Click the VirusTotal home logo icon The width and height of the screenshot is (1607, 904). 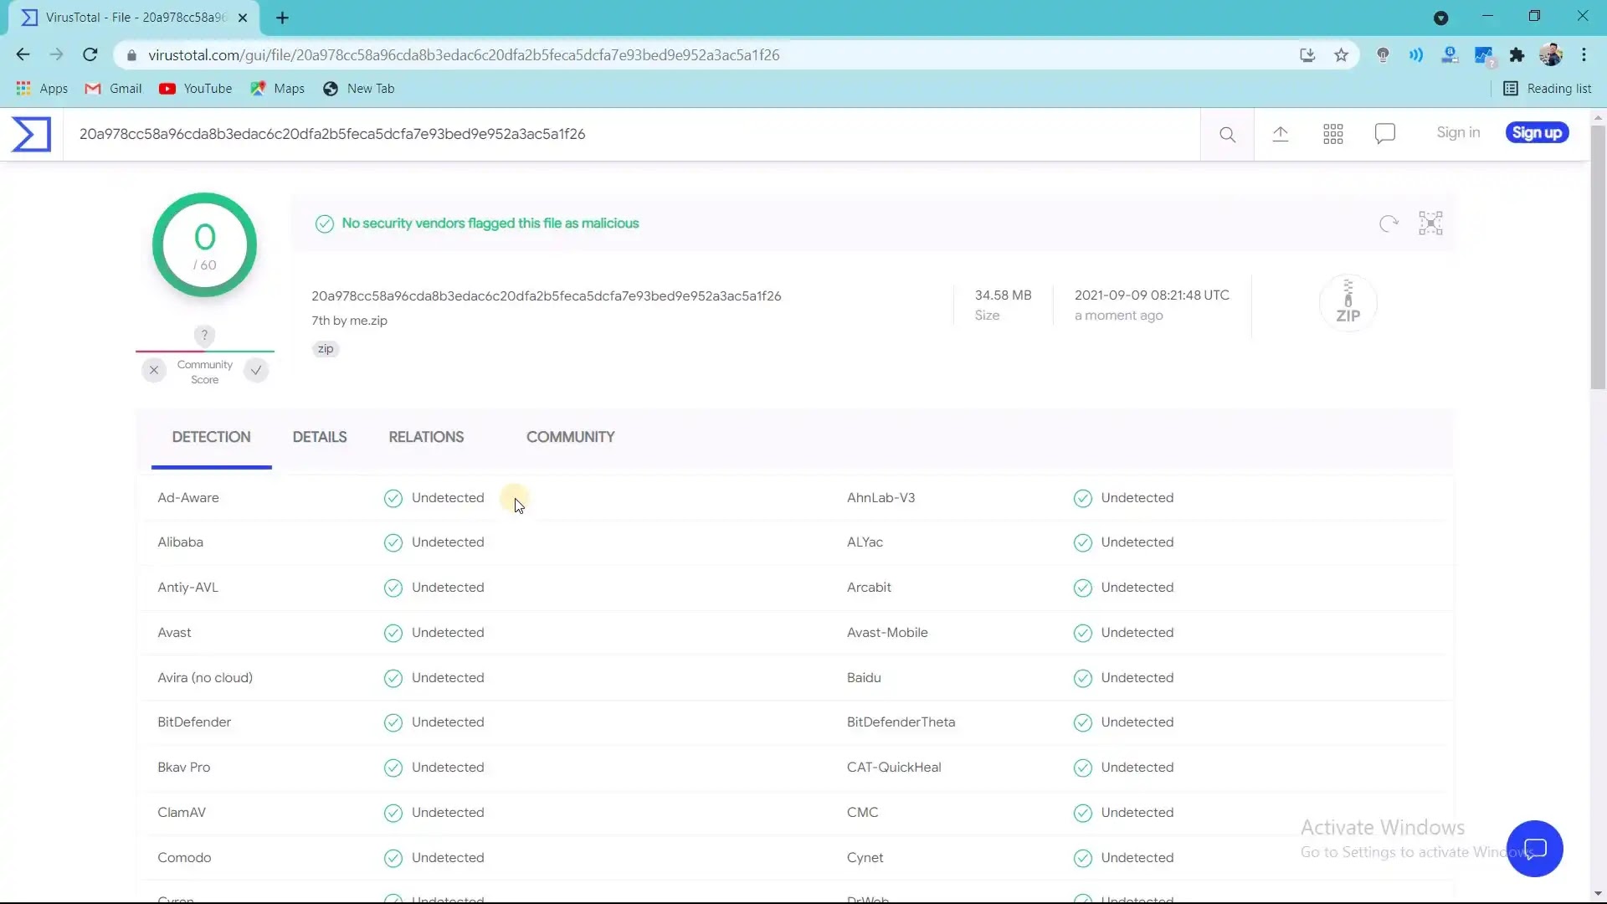click(x=31, y=134)
